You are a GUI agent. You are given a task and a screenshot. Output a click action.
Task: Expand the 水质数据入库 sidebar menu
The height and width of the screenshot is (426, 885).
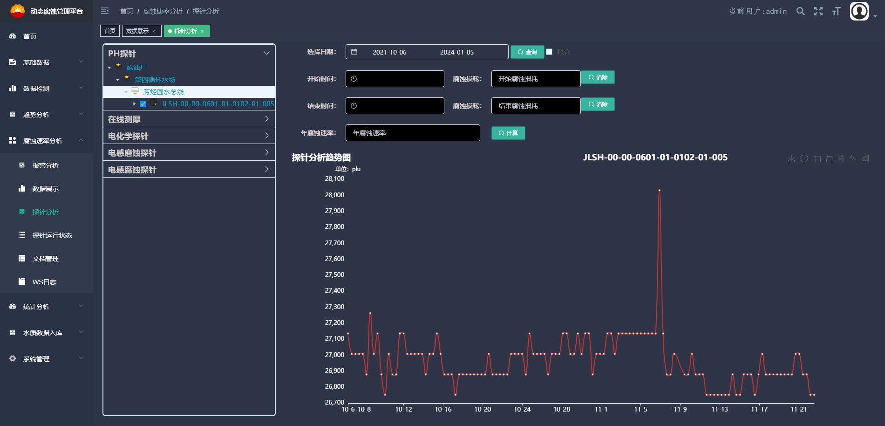pyautogui.click(x=47, y=332)
